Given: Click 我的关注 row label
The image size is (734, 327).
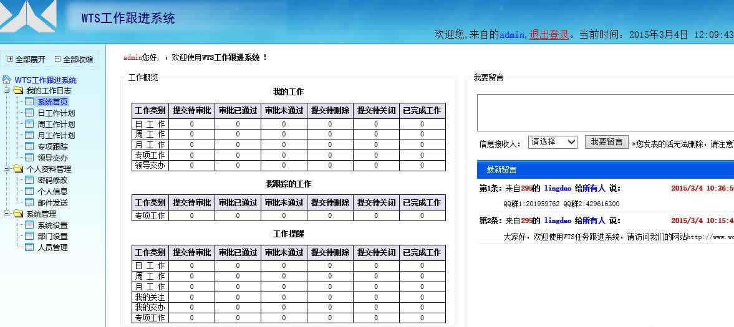Looking at the screenshot, I should coord(150,297).
